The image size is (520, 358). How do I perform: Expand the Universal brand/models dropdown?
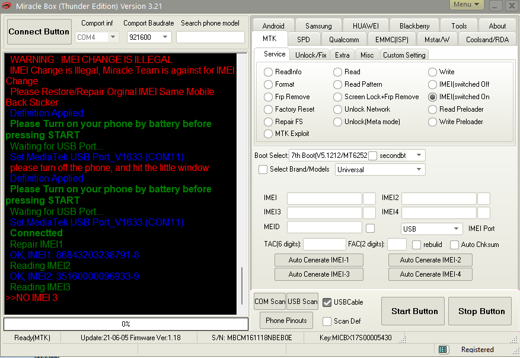coord(419,169)
